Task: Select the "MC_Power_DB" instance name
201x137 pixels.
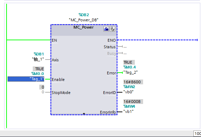Action: tap(83, 20)
